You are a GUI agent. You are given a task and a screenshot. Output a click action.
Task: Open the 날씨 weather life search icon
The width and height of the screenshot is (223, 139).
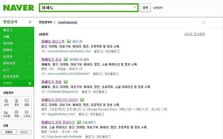click(6, 102)
